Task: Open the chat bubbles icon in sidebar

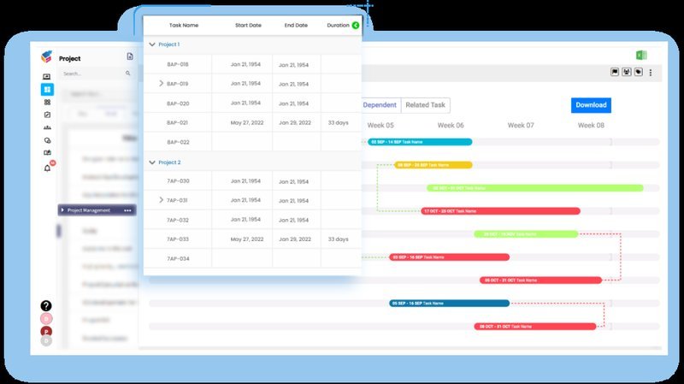Action: [47, 140]
